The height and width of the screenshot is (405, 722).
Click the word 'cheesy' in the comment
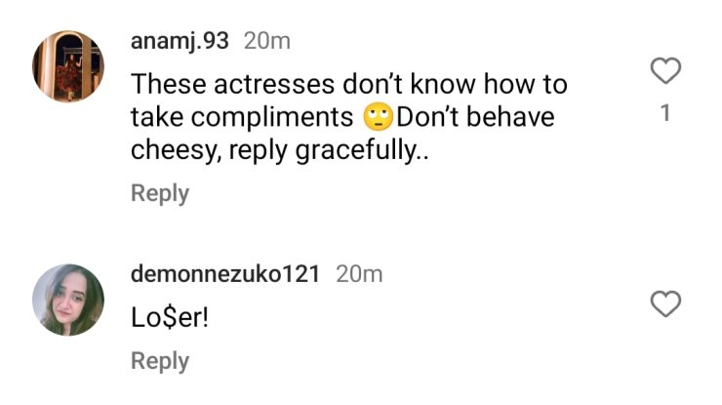tap(169, 152)
